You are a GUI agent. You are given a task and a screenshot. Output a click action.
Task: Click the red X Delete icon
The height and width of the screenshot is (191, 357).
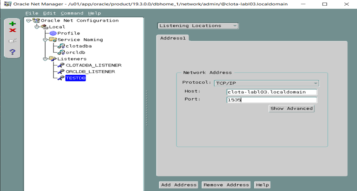pyautogui.click(x=13, y=30)
